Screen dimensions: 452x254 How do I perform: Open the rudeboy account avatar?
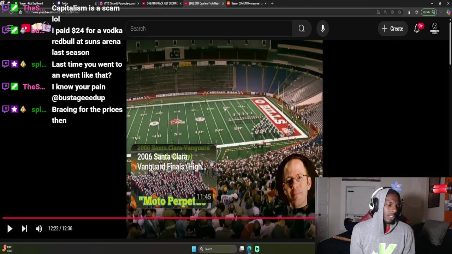tap(435, 29)
